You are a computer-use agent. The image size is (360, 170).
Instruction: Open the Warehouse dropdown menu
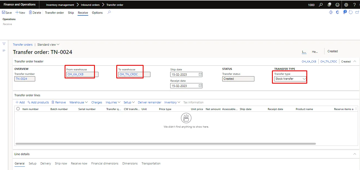(78, 102)
